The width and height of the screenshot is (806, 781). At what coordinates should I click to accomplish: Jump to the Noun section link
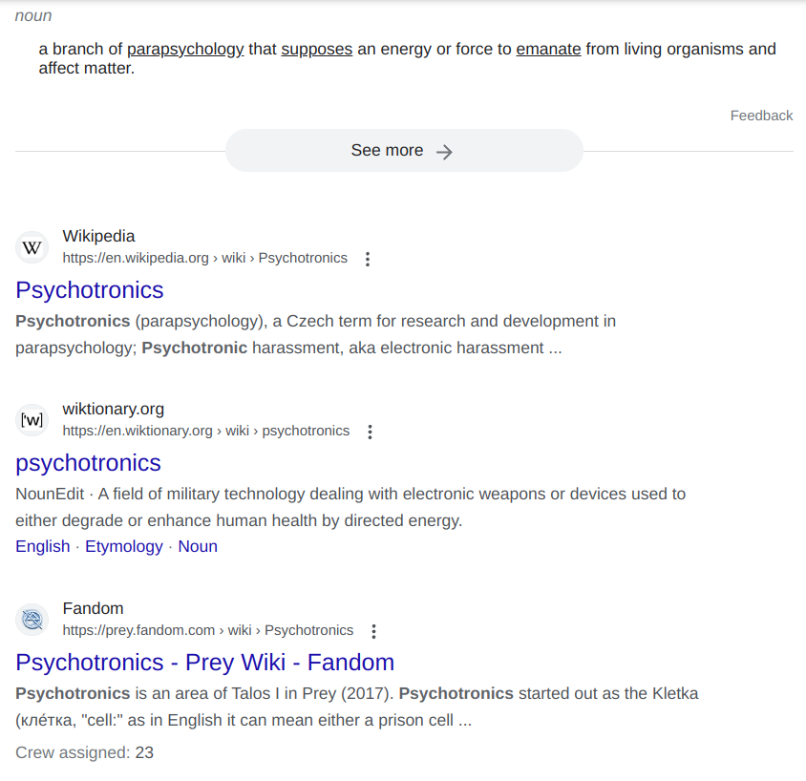point(198,546)
